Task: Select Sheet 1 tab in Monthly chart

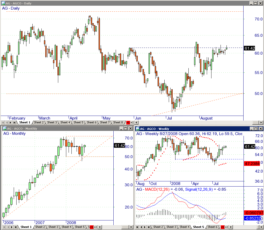Action: (x=26, y=227)
